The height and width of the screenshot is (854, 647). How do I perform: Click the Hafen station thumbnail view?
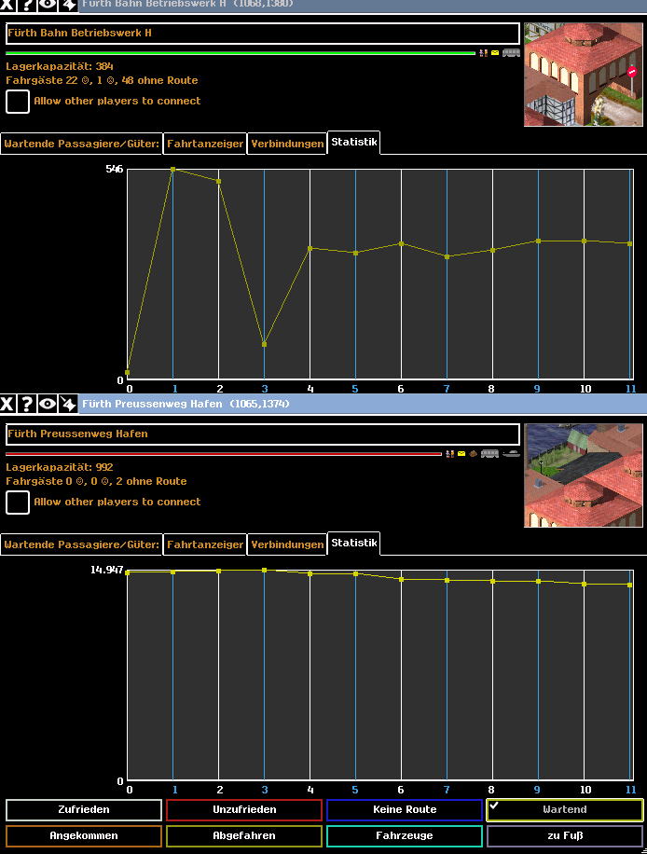[584, 475]
